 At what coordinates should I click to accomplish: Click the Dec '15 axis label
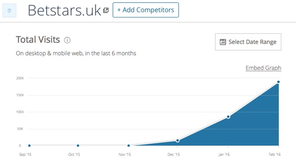point(173,155)
